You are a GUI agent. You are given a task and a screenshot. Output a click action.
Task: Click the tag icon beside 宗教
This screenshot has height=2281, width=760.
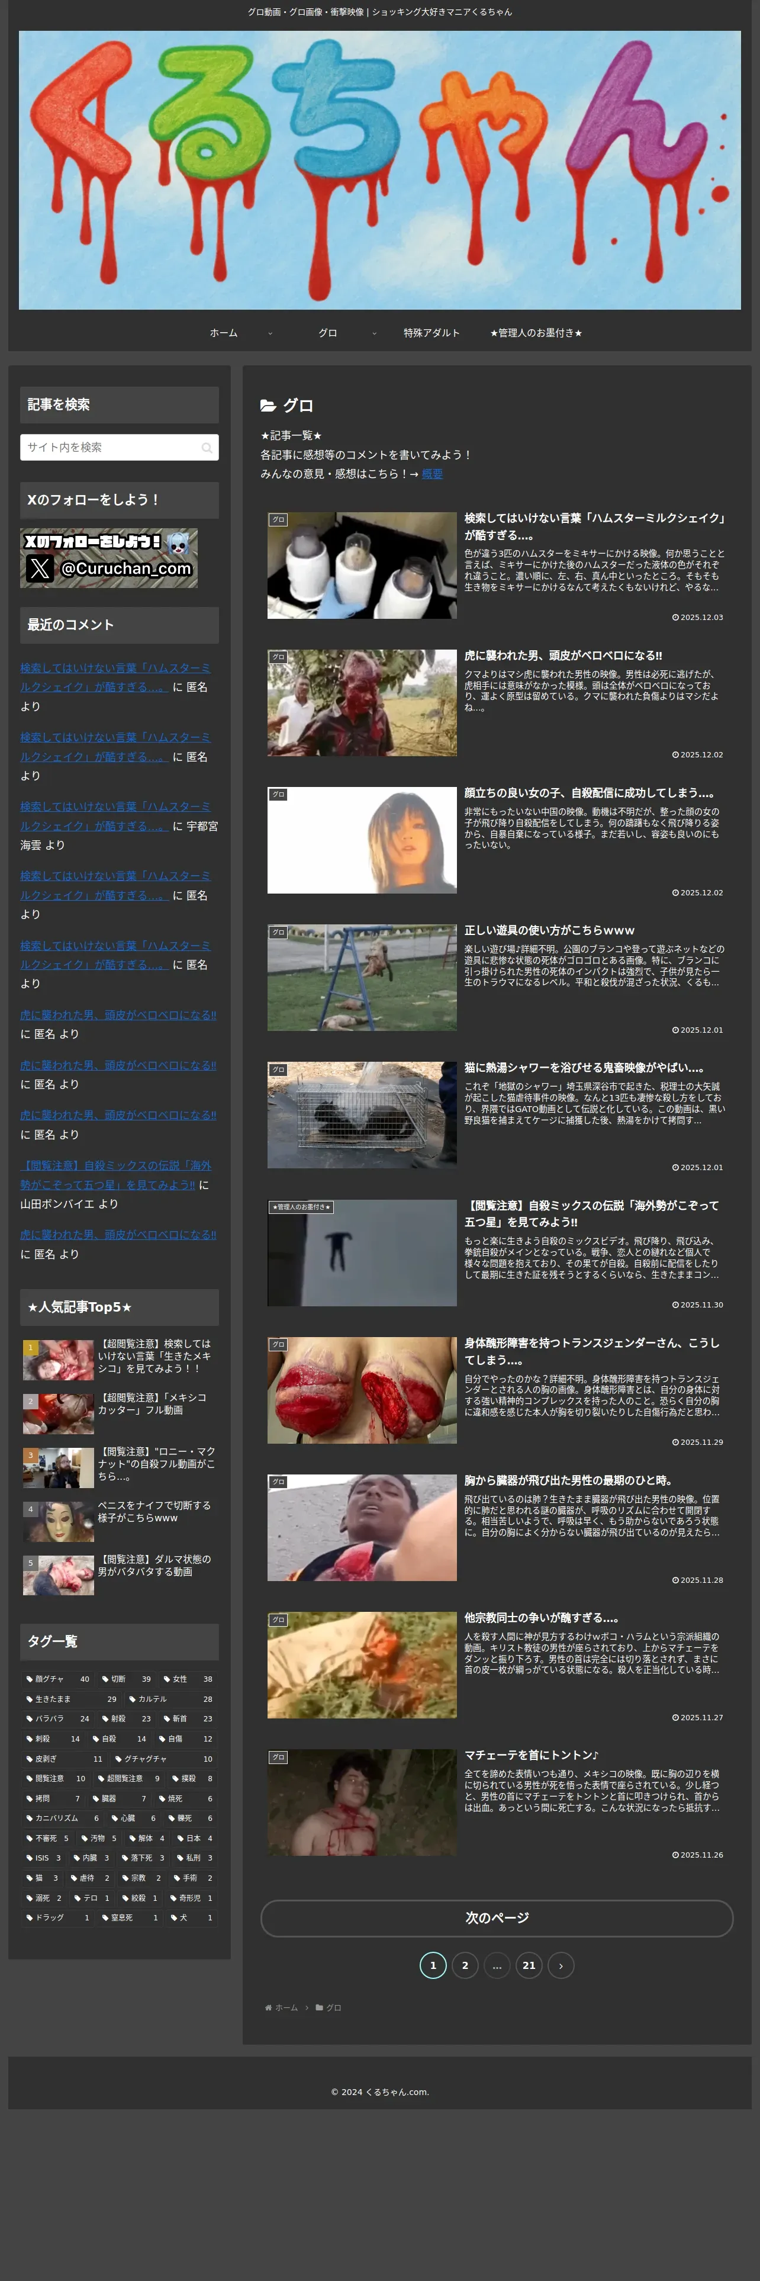[x=125, y=1878]
